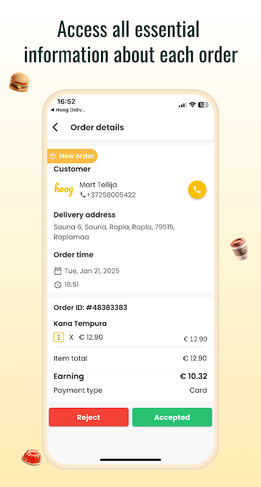261x487 pixels.
Task: Tap the New order package icon
Action: pos(53,156)
